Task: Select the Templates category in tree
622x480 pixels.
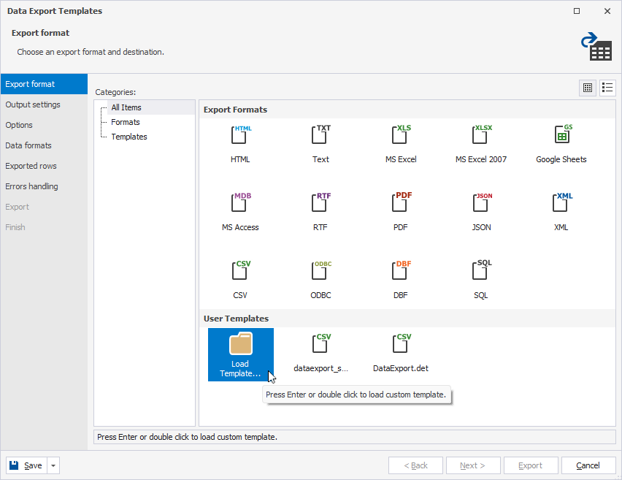Action: point(129,137)
